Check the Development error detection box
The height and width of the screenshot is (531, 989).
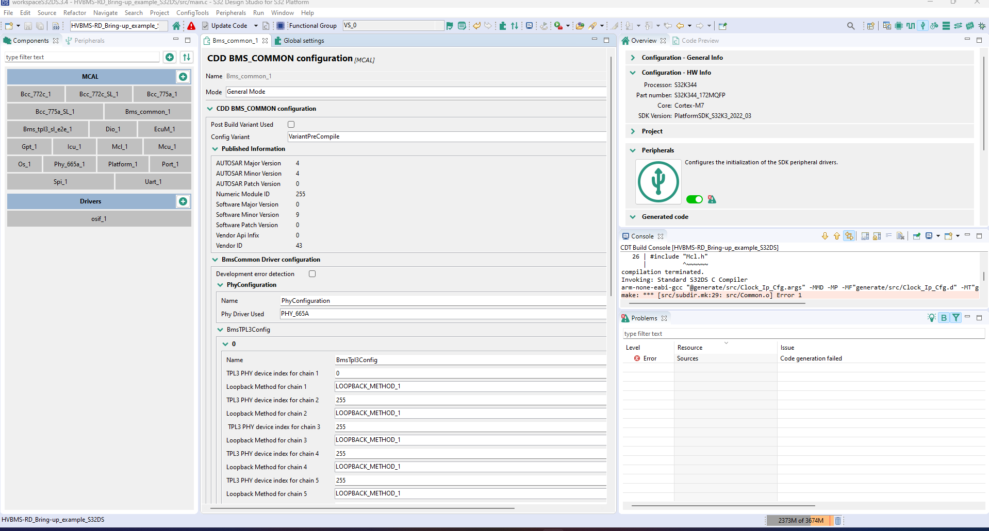[x=312, y=274]
